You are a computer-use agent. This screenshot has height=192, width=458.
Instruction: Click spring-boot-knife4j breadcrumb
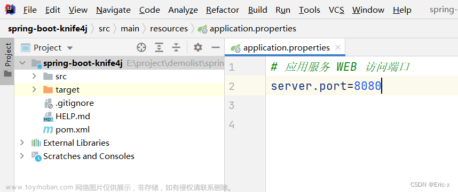(48, 29)
